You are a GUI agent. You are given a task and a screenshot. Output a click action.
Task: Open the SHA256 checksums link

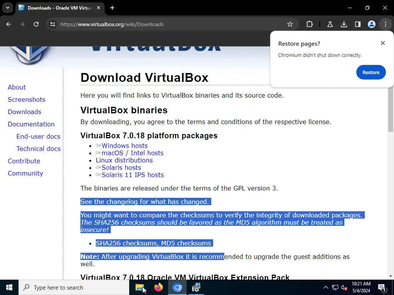click(126, 243)
